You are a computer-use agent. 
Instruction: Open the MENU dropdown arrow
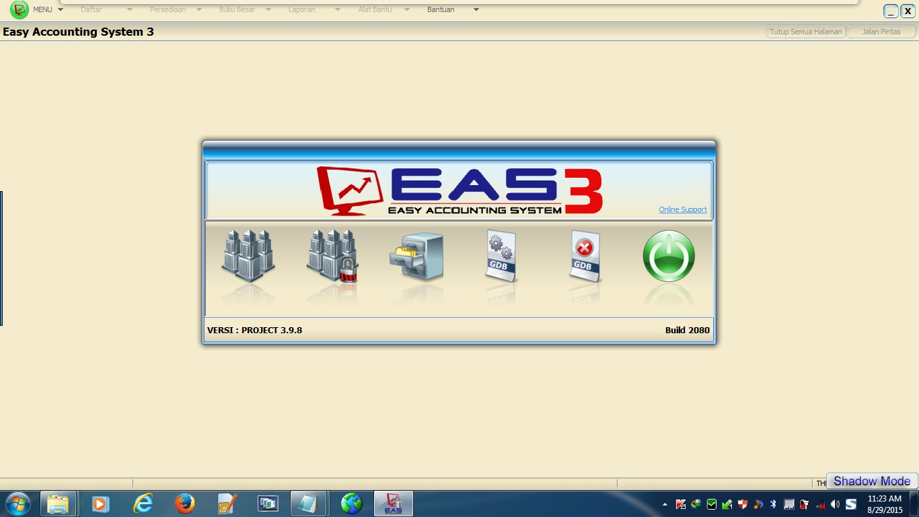(61, 9)
